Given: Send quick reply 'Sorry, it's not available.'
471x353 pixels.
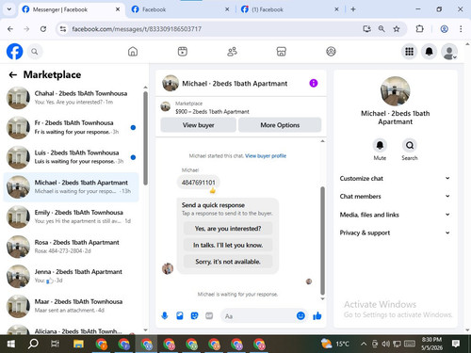Looking at the screenshot, I should tap(228, 262).
